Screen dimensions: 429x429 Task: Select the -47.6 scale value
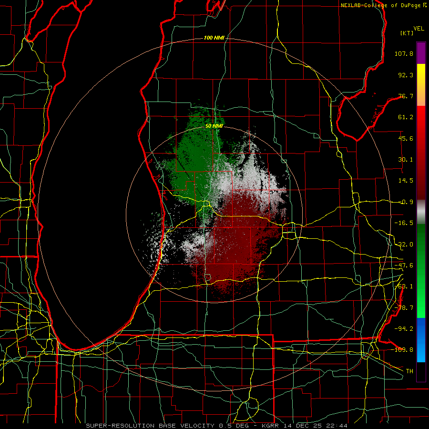(404, 266)
